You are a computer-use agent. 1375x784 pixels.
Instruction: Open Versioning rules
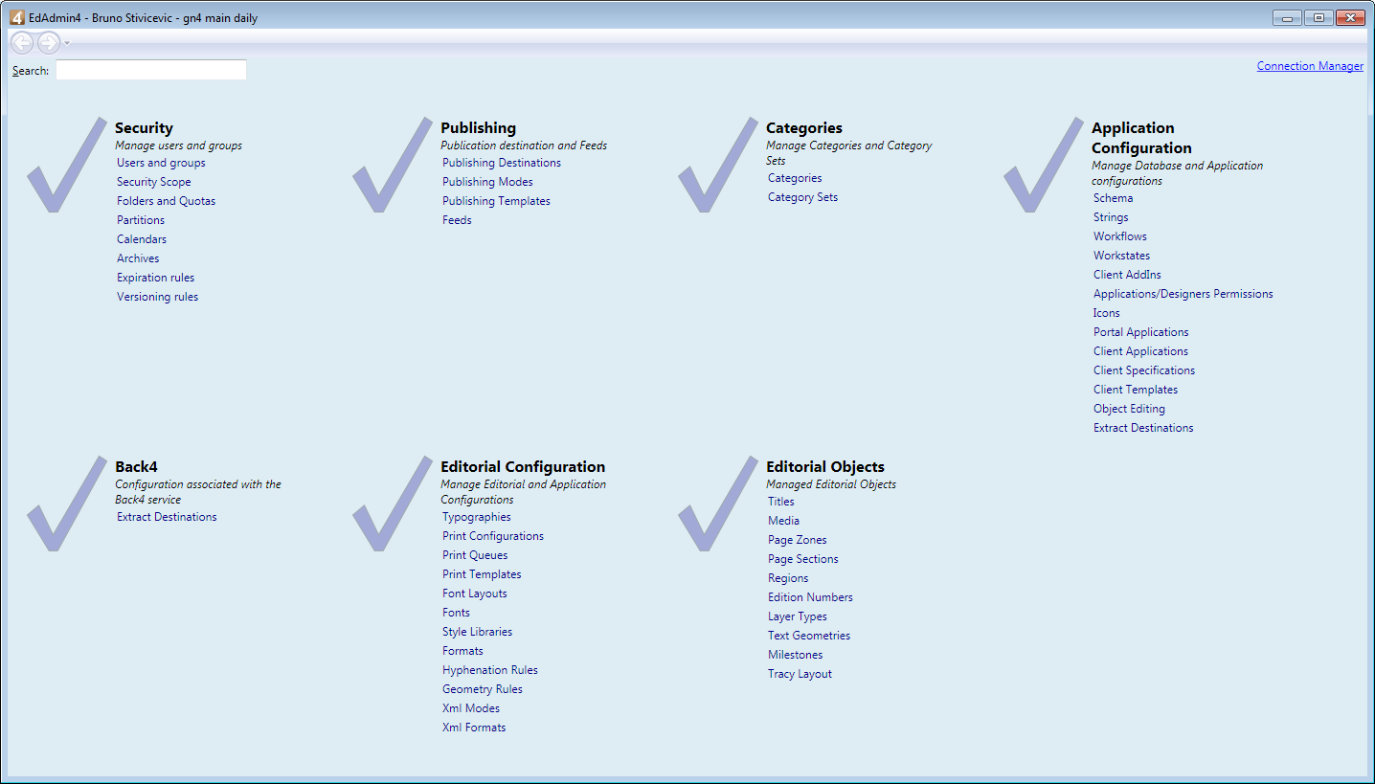[x=158, y=297]
